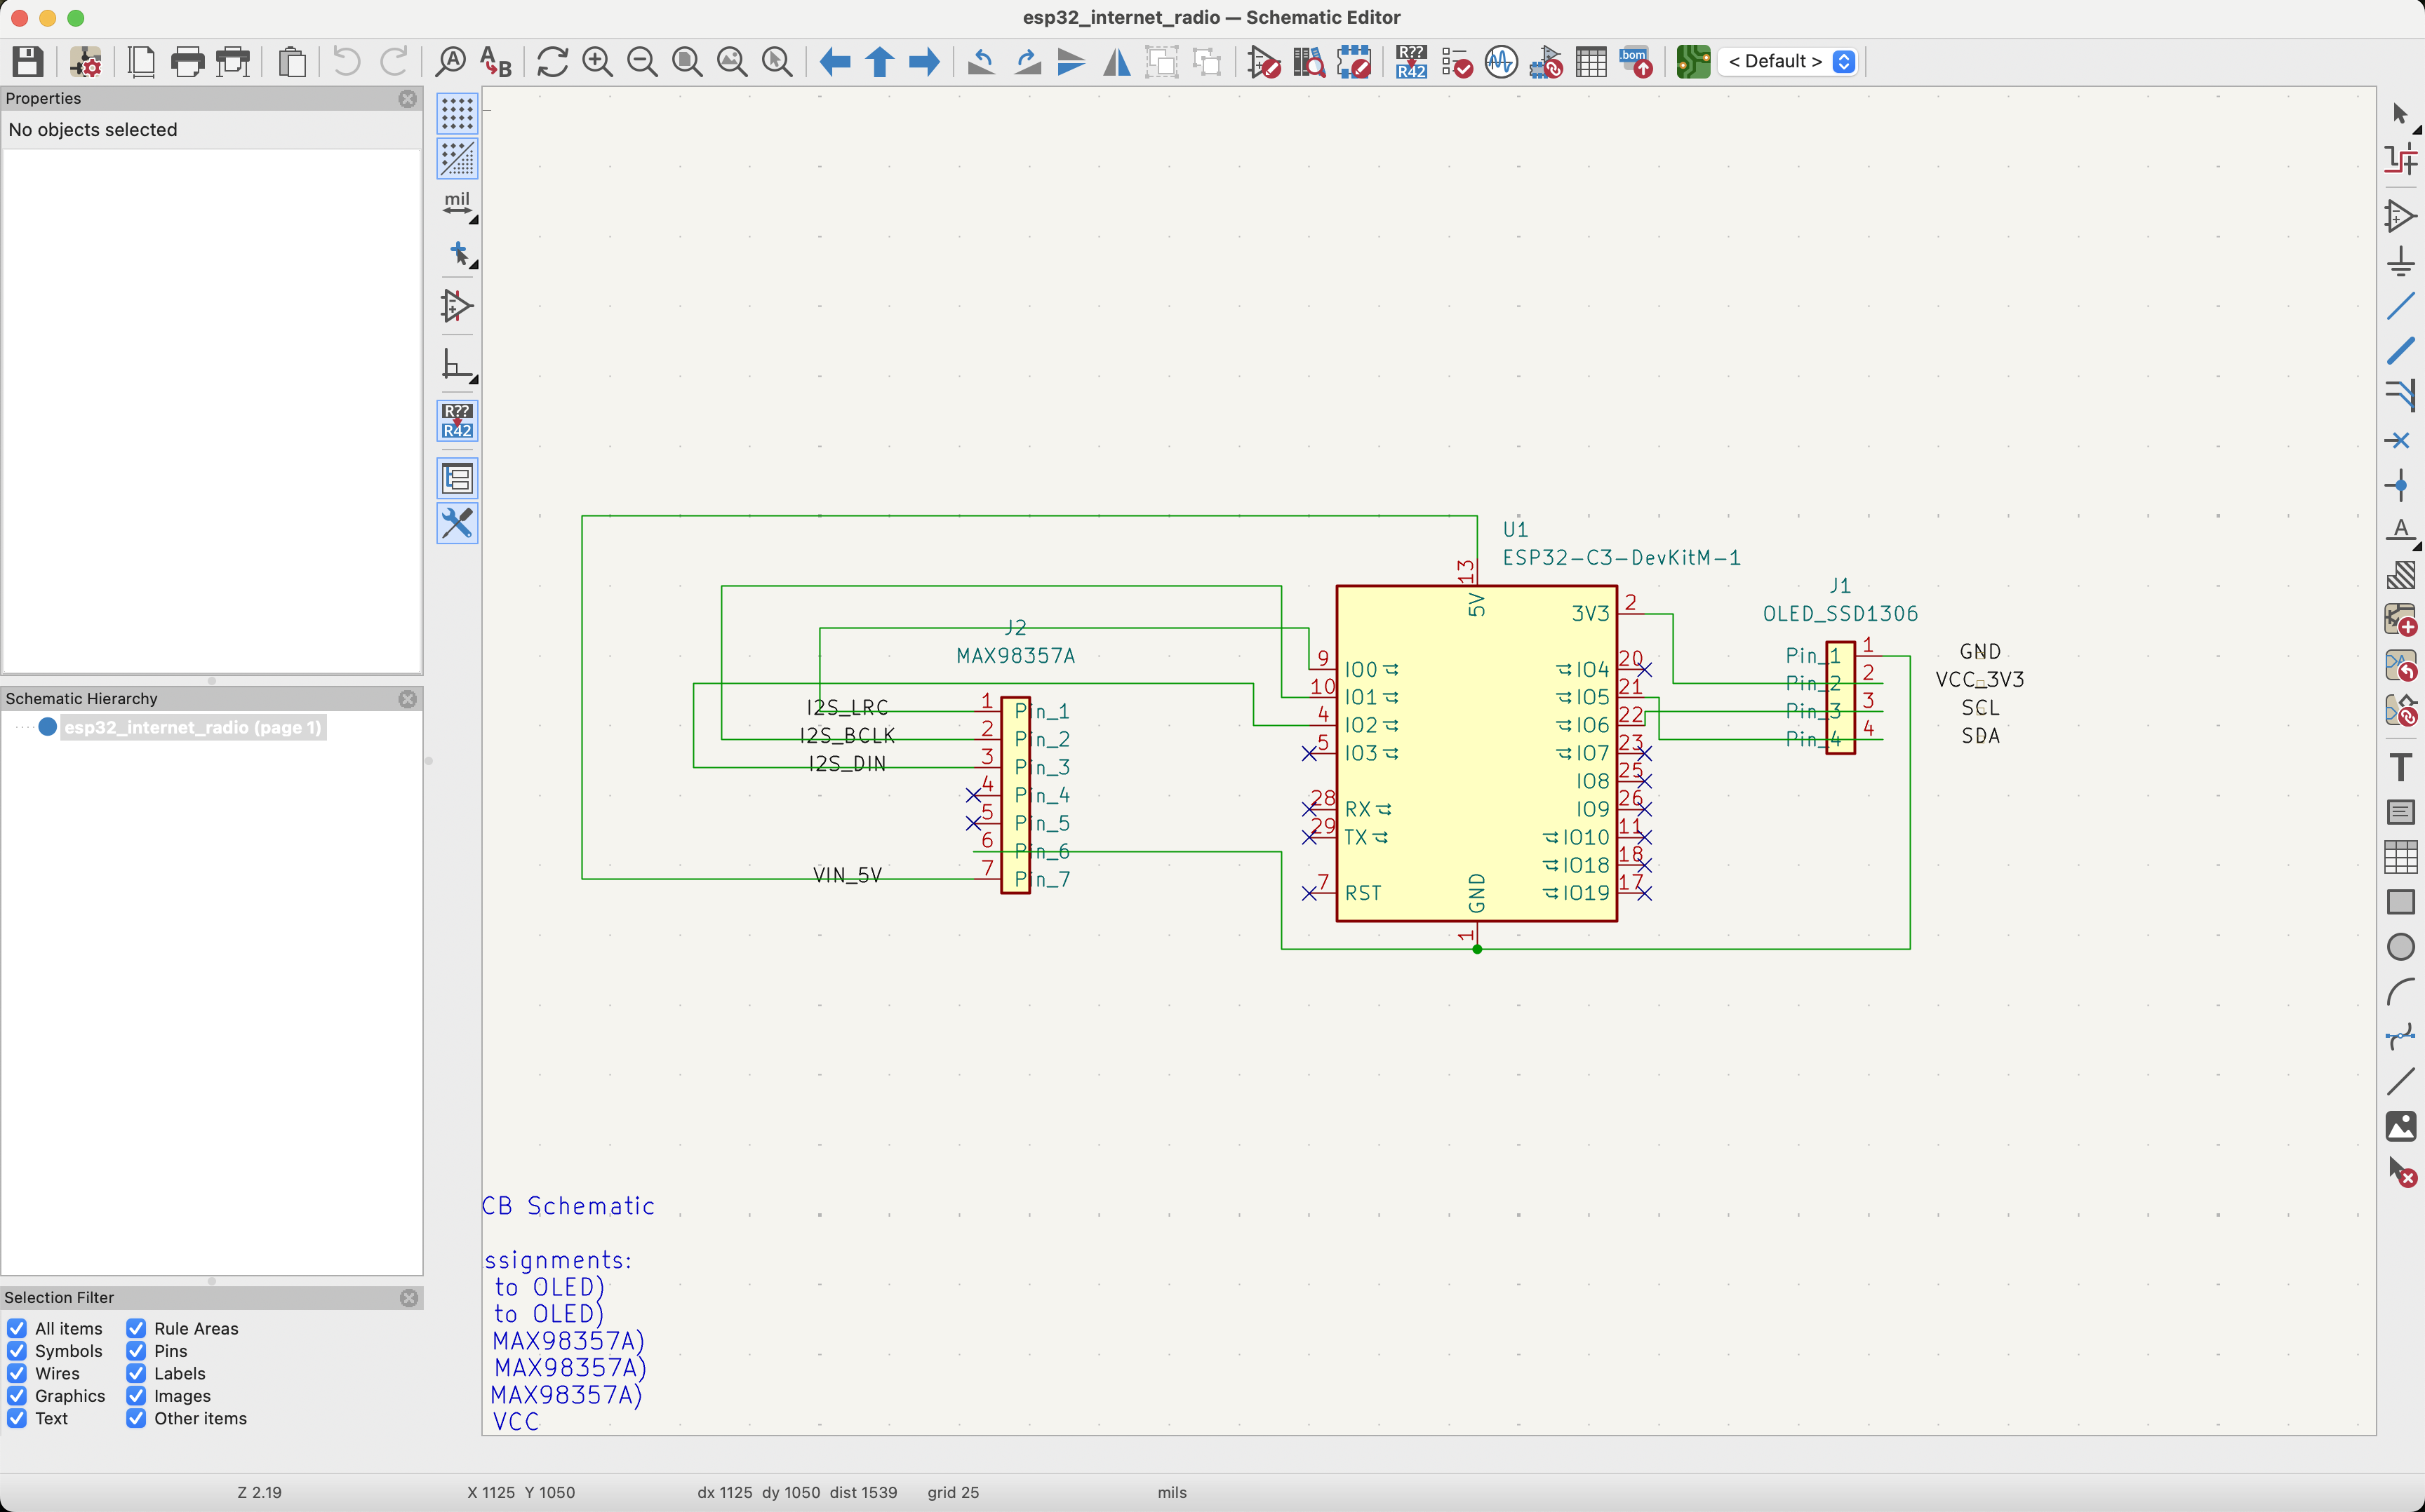Click the Plot icon

click(x=233, y=62)
